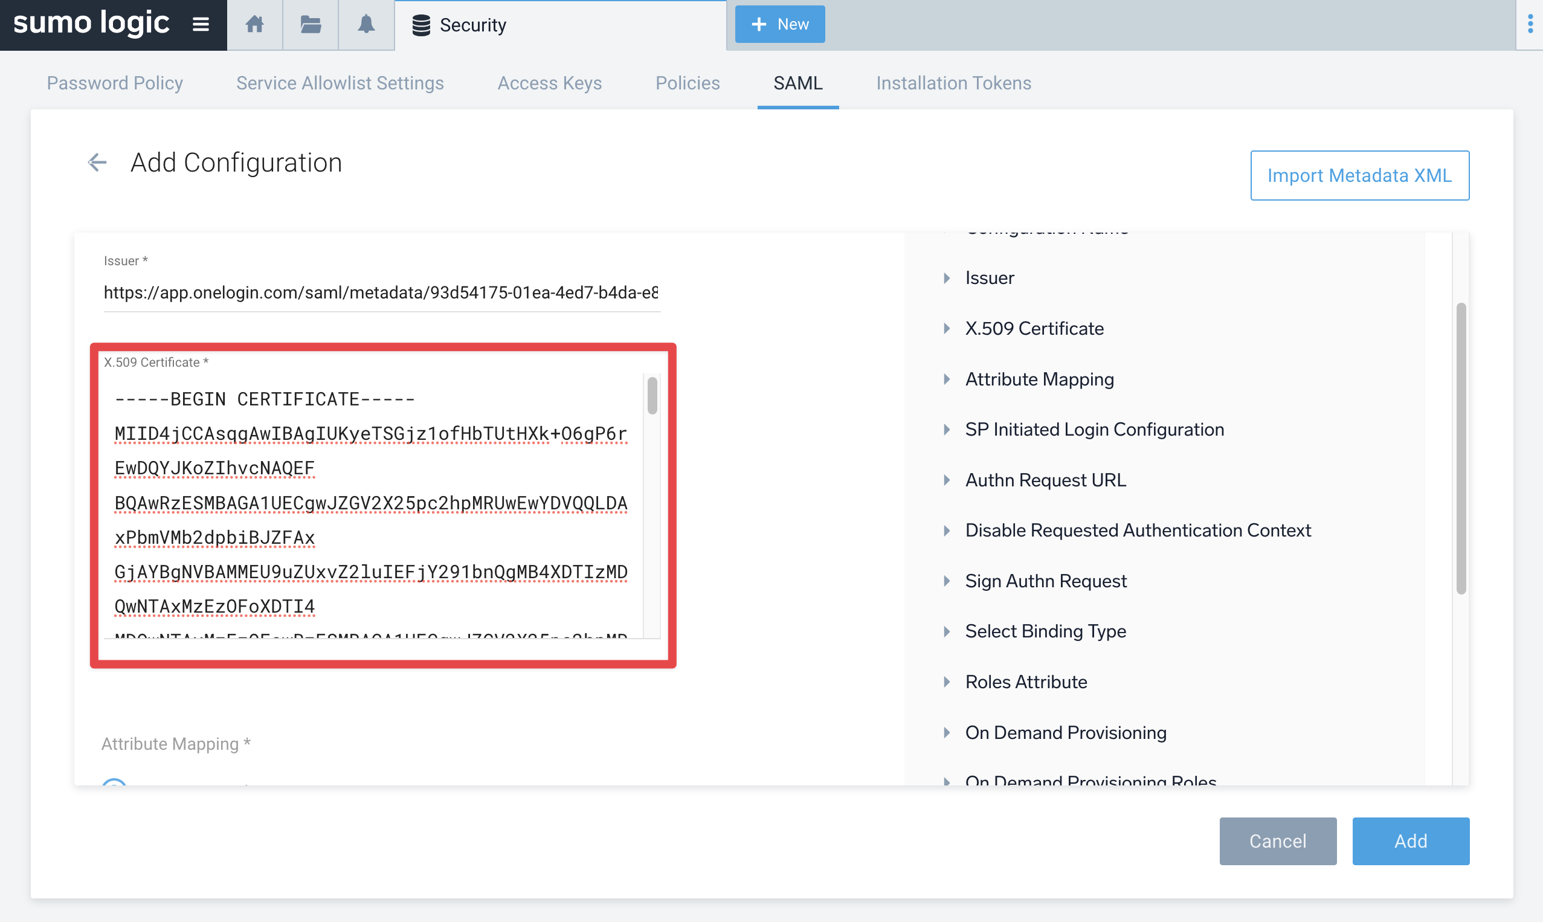Expand the Attribute Mapping help section
Image resolution: width=1543 pixels, height=922 pixels.
[x=1028, y=379]
